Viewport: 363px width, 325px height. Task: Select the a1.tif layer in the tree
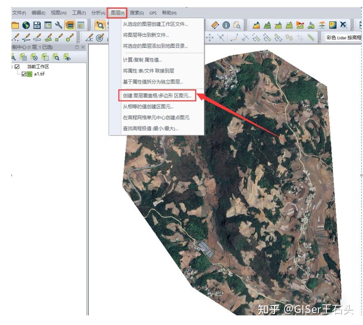tap(39, 74)
